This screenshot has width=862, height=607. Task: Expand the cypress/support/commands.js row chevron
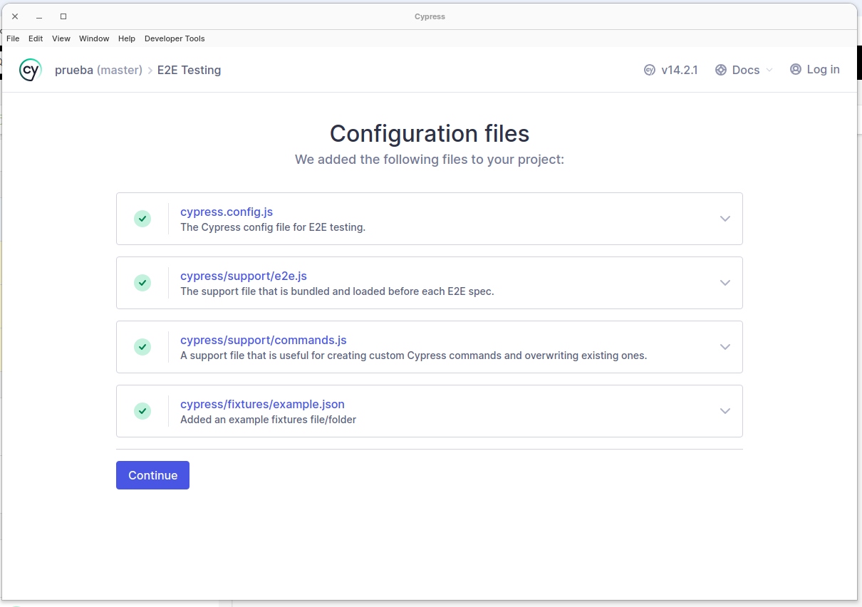click(725, 347)
